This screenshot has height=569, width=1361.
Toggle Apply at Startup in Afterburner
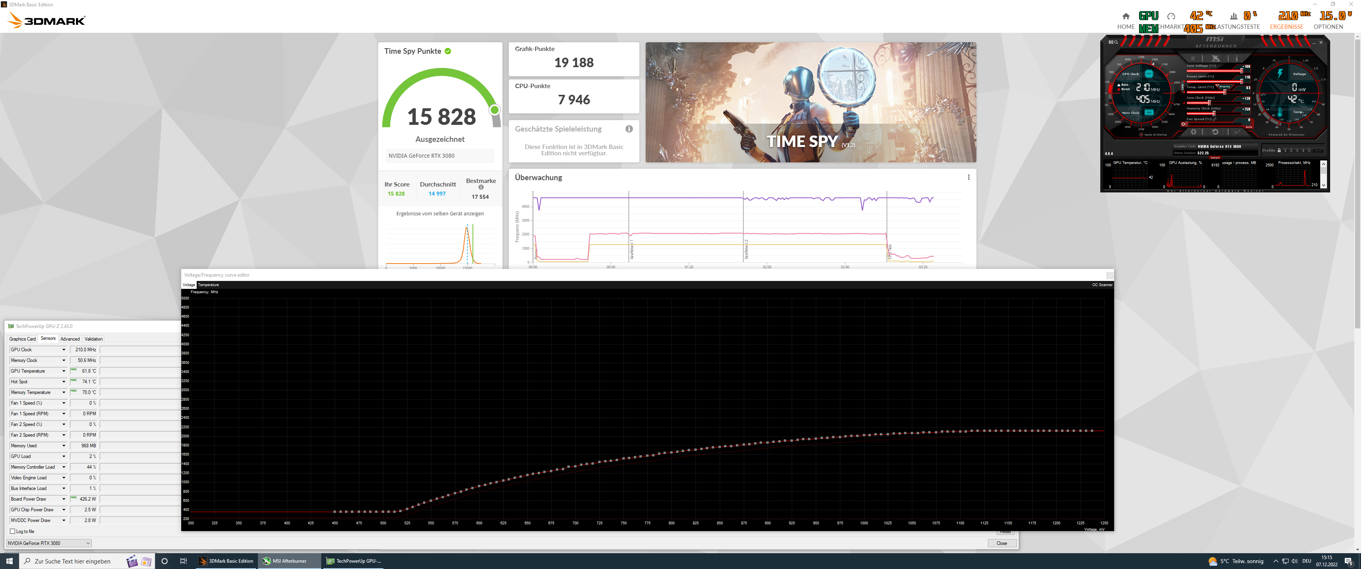click(1142, 135)
